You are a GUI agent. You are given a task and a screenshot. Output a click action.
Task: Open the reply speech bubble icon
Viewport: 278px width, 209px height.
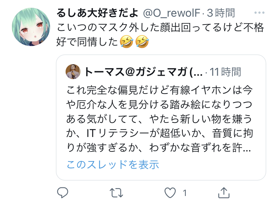[62, 193]
